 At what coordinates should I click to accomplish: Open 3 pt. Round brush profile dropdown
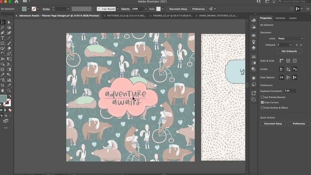pos(118,9)
